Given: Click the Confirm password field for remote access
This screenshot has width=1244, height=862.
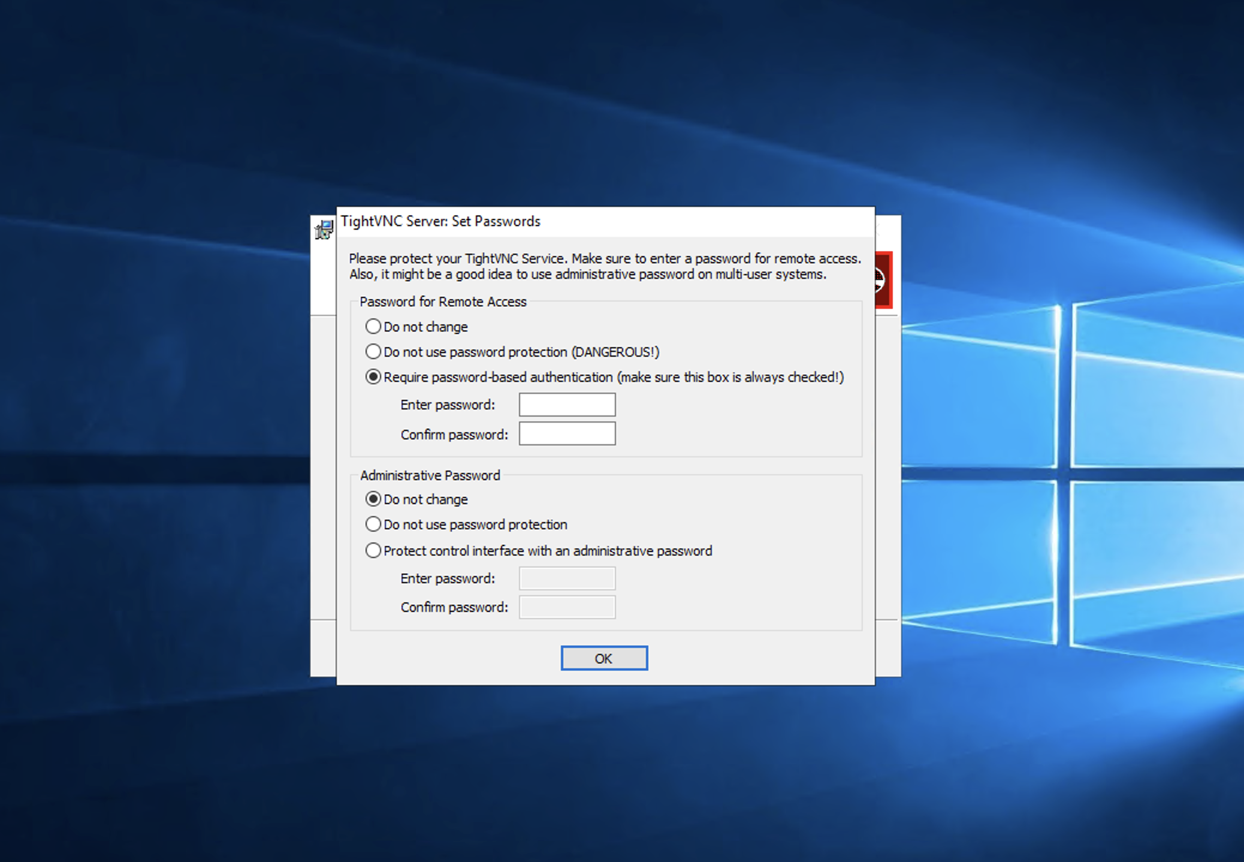Looking at the screenshot, I should 567,433.
